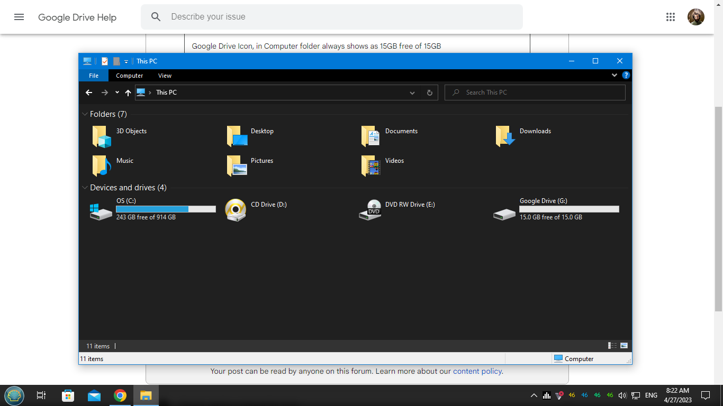Collapse the Devices and drives (4) group

coord(85,188)
